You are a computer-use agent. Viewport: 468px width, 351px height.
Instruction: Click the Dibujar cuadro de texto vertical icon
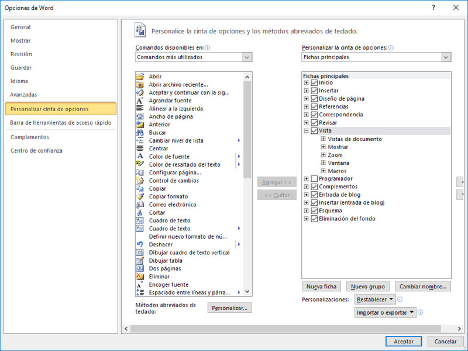pos(140,253)
